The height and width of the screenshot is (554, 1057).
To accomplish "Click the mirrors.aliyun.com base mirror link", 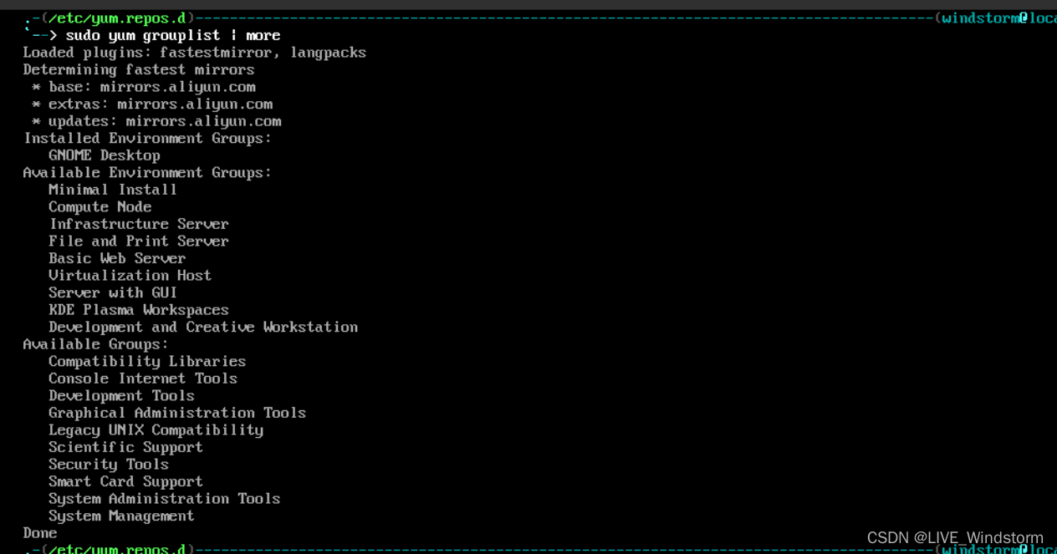I will click(x=176, y=86).
